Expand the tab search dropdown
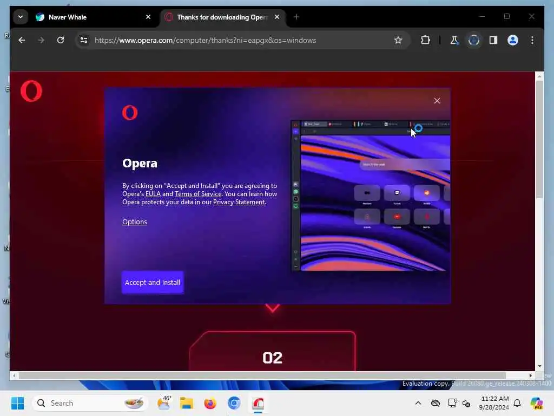554x416 pixels. [21, 17]
